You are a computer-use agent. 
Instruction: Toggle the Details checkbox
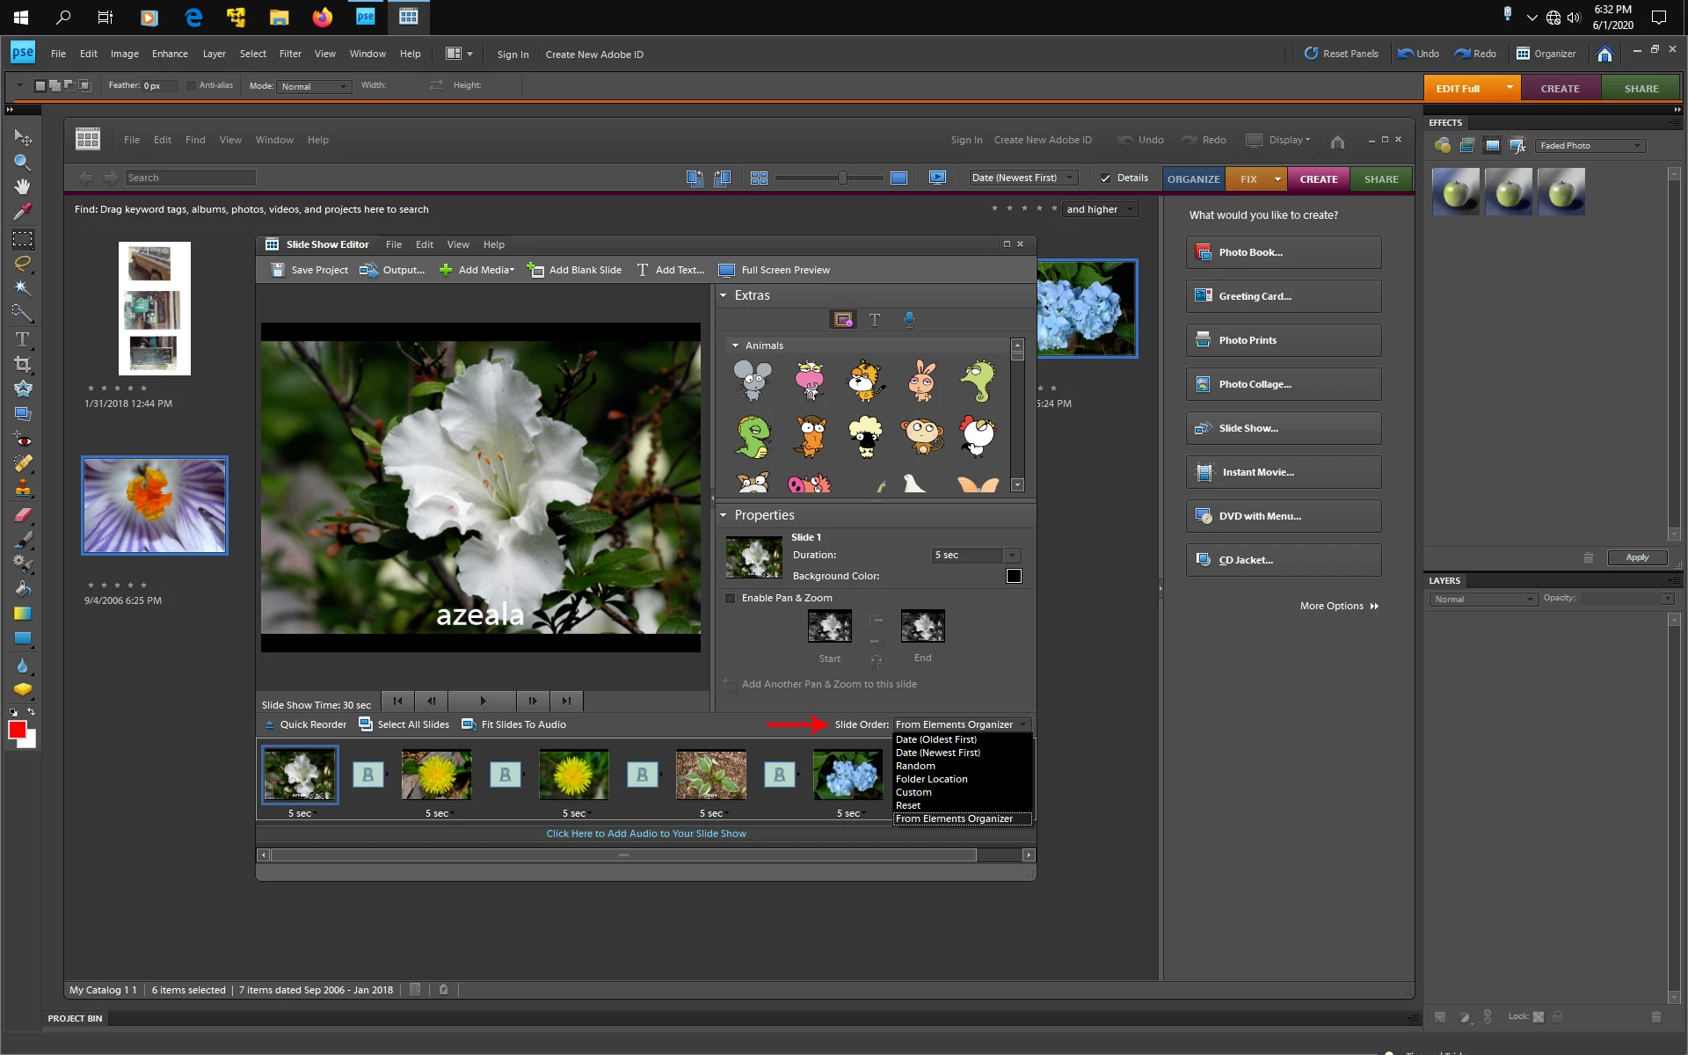click(x=1105, y=178)
